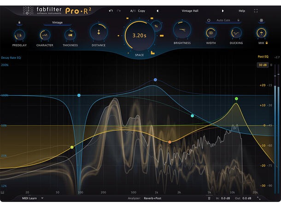The height and width of the screenshot is (207, 281).
Task: Click the stepped room icon below Space
Action: tap(152, 52)
